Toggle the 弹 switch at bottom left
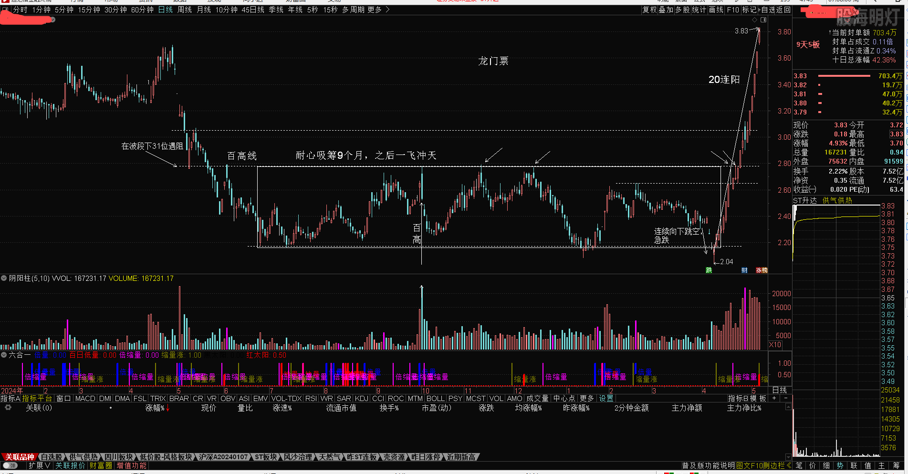Screen dimensions: 908x474 coord(10,465)
